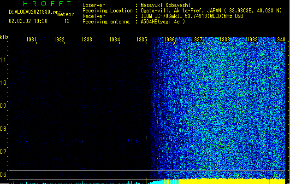Click the 1940 time marker
Screen dimensions: 290x184
[280, 40]
